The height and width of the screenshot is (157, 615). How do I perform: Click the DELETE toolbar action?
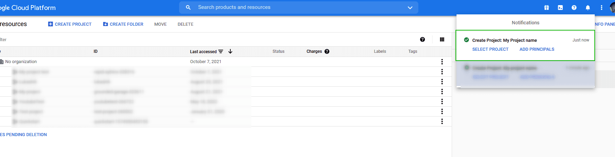coord(186,24)
